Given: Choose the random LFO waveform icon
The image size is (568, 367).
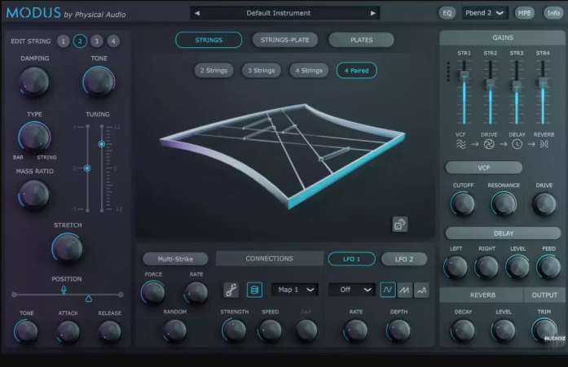Looking at the screenshot, I should 421,290.
